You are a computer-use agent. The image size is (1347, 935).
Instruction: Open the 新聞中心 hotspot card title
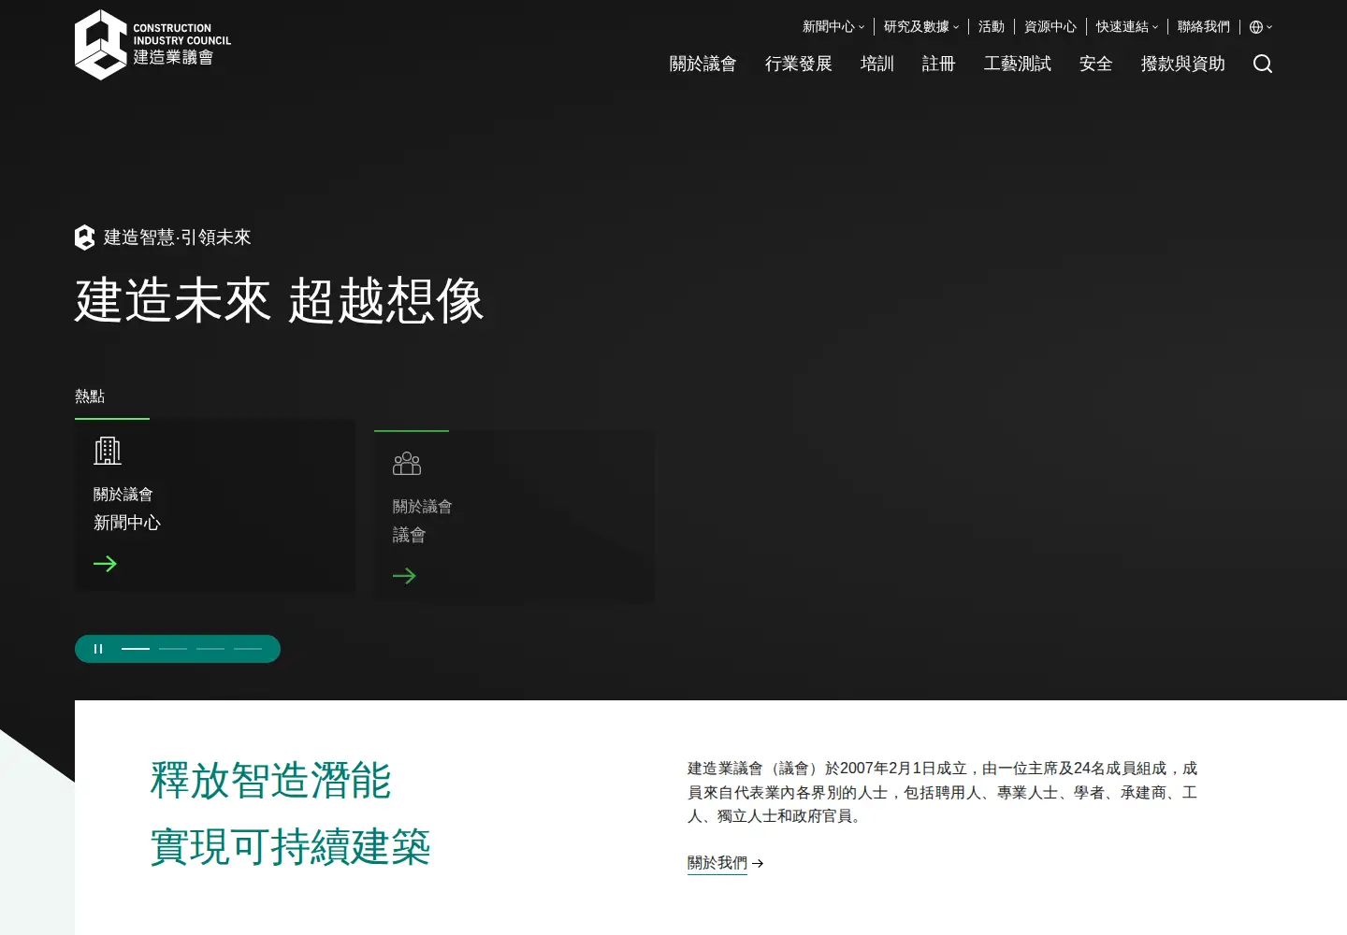point(127,523)
